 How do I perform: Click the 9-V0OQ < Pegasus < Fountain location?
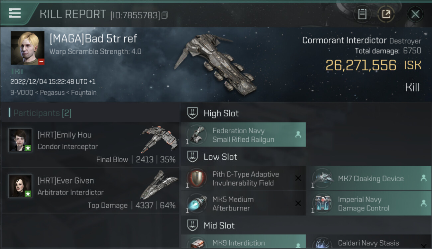[54, 93]
